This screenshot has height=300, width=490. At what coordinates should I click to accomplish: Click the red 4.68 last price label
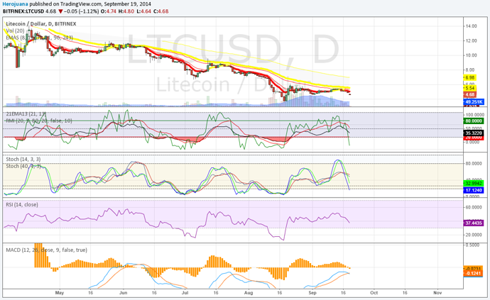469,94
